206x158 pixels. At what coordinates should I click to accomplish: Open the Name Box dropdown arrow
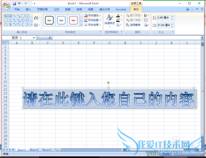click(x=34, y=38)
